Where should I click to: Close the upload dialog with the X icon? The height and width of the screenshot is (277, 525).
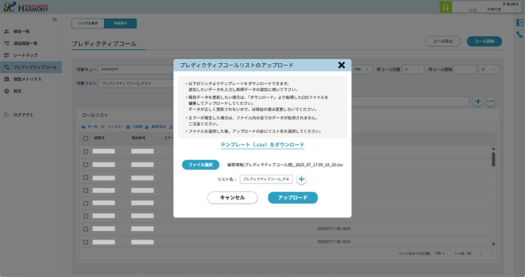[x=342, y=65]
